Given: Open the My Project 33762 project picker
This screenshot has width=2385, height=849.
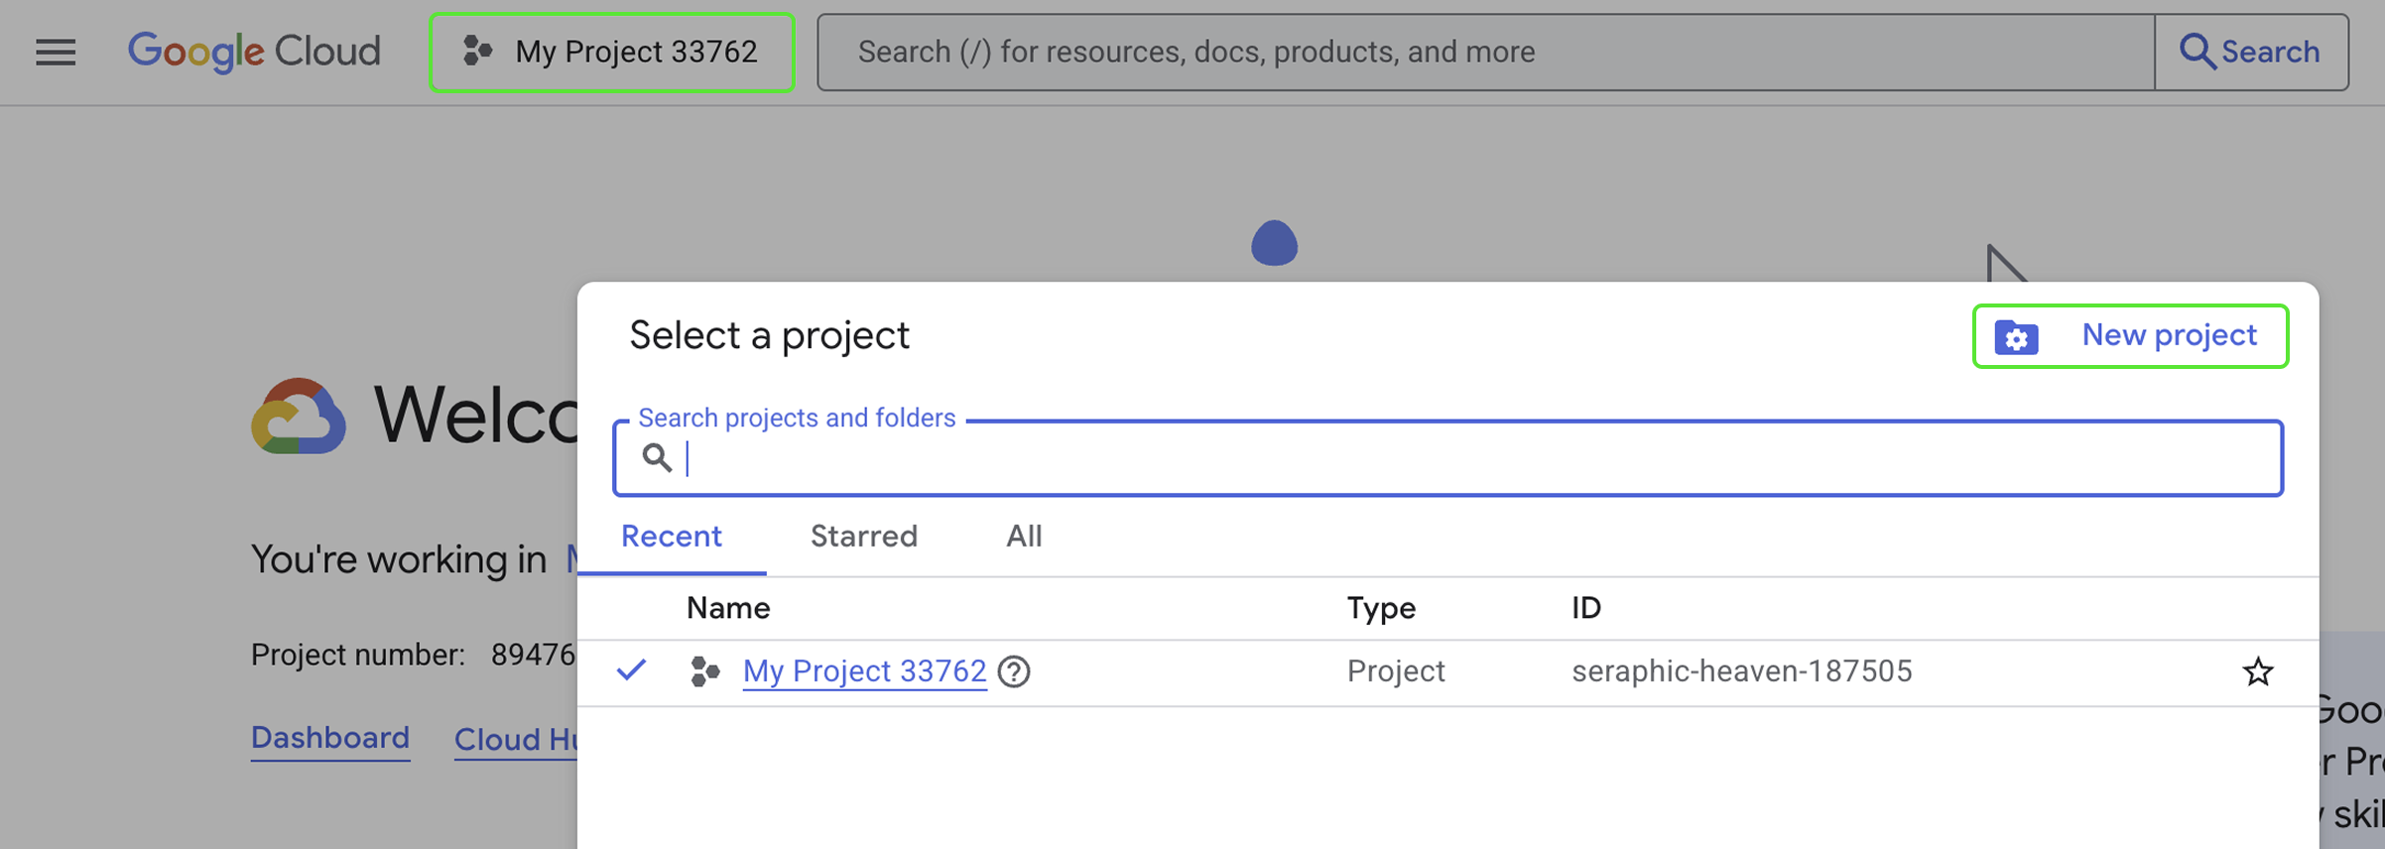Looking at the screenshot, I should 611,52.
